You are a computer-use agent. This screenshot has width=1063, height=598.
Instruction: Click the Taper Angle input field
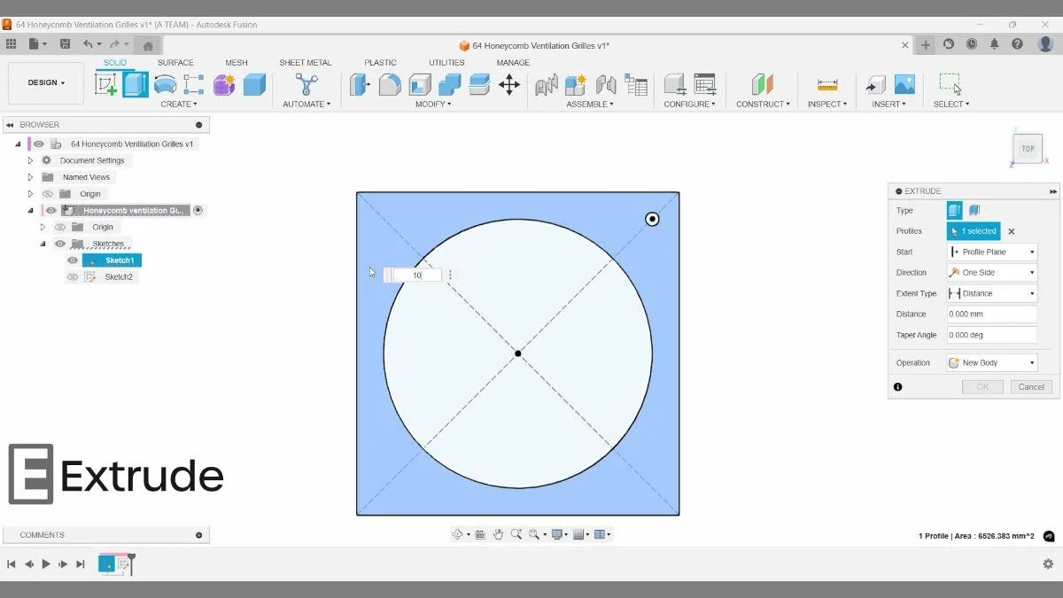991,334
